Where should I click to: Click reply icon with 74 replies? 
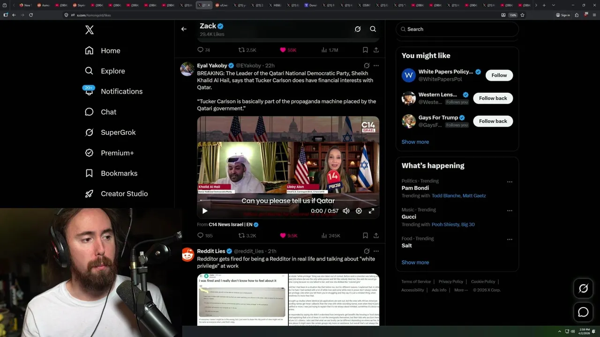[x=200, y=50]
